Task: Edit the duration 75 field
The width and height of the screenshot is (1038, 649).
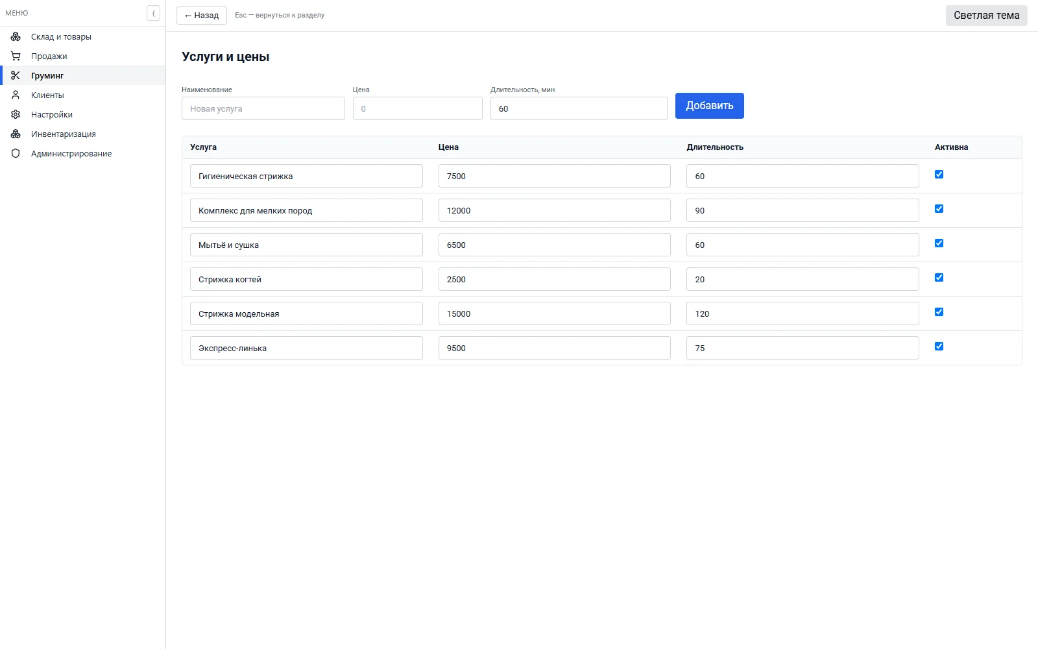Action: pos(803,348)
